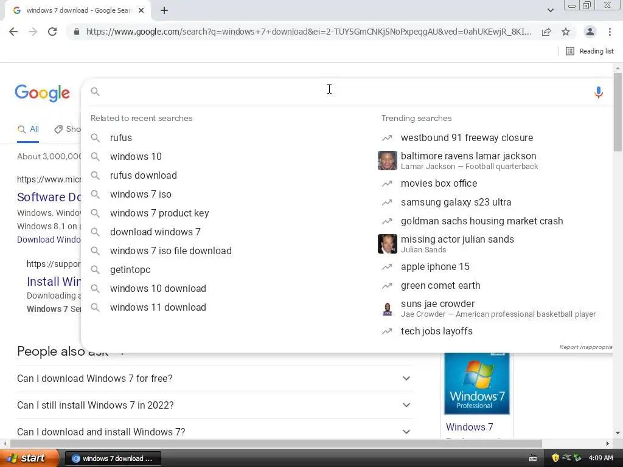Viewport: 623px width, 467px height.
Task: Expand 'Can I still install Windows 7 in 2022?'
Action: [215, 405]
